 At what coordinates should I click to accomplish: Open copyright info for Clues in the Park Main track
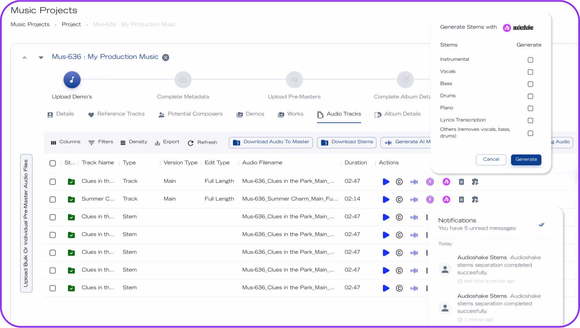pos(399,182)
